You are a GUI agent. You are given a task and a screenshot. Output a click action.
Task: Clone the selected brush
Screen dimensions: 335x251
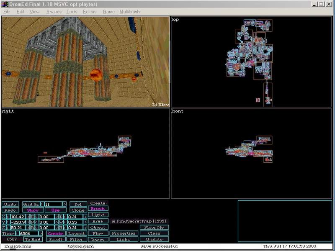[78, 210]
